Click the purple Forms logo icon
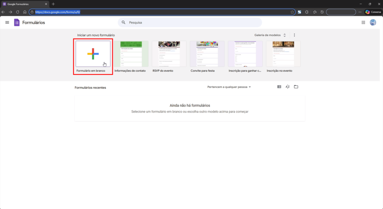383x209 pixels. pyautogui.click(x=16, y=22)
